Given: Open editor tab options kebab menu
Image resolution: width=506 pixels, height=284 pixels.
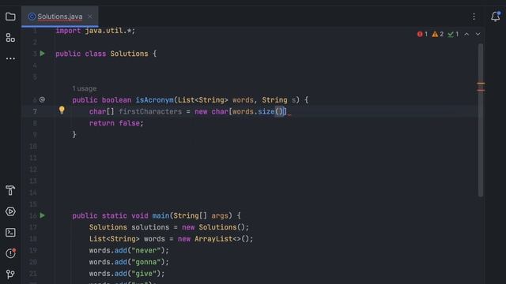Looking at the screenshot, I should tap(474, 17).
